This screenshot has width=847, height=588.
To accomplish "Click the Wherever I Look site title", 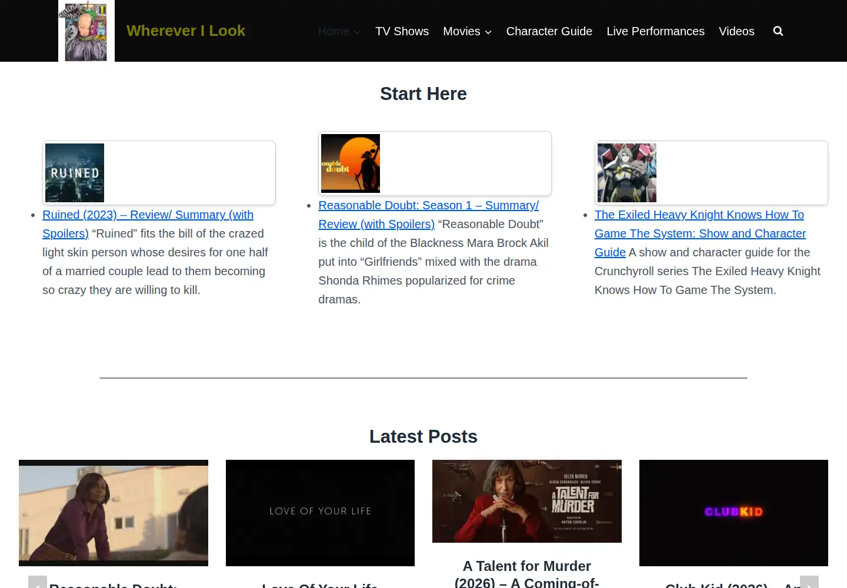I will [186, 31].
